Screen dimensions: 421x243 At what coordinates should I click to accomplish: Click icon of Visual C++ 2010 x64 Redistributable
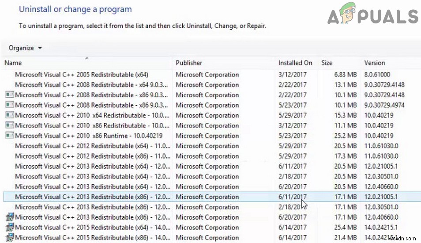pyautogui.click(x=10, y=115)
